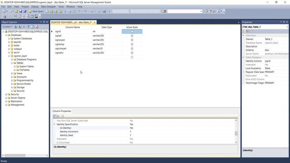Open the Edit menu
Viewport: 290px width, 163px height.
(10, 7)
